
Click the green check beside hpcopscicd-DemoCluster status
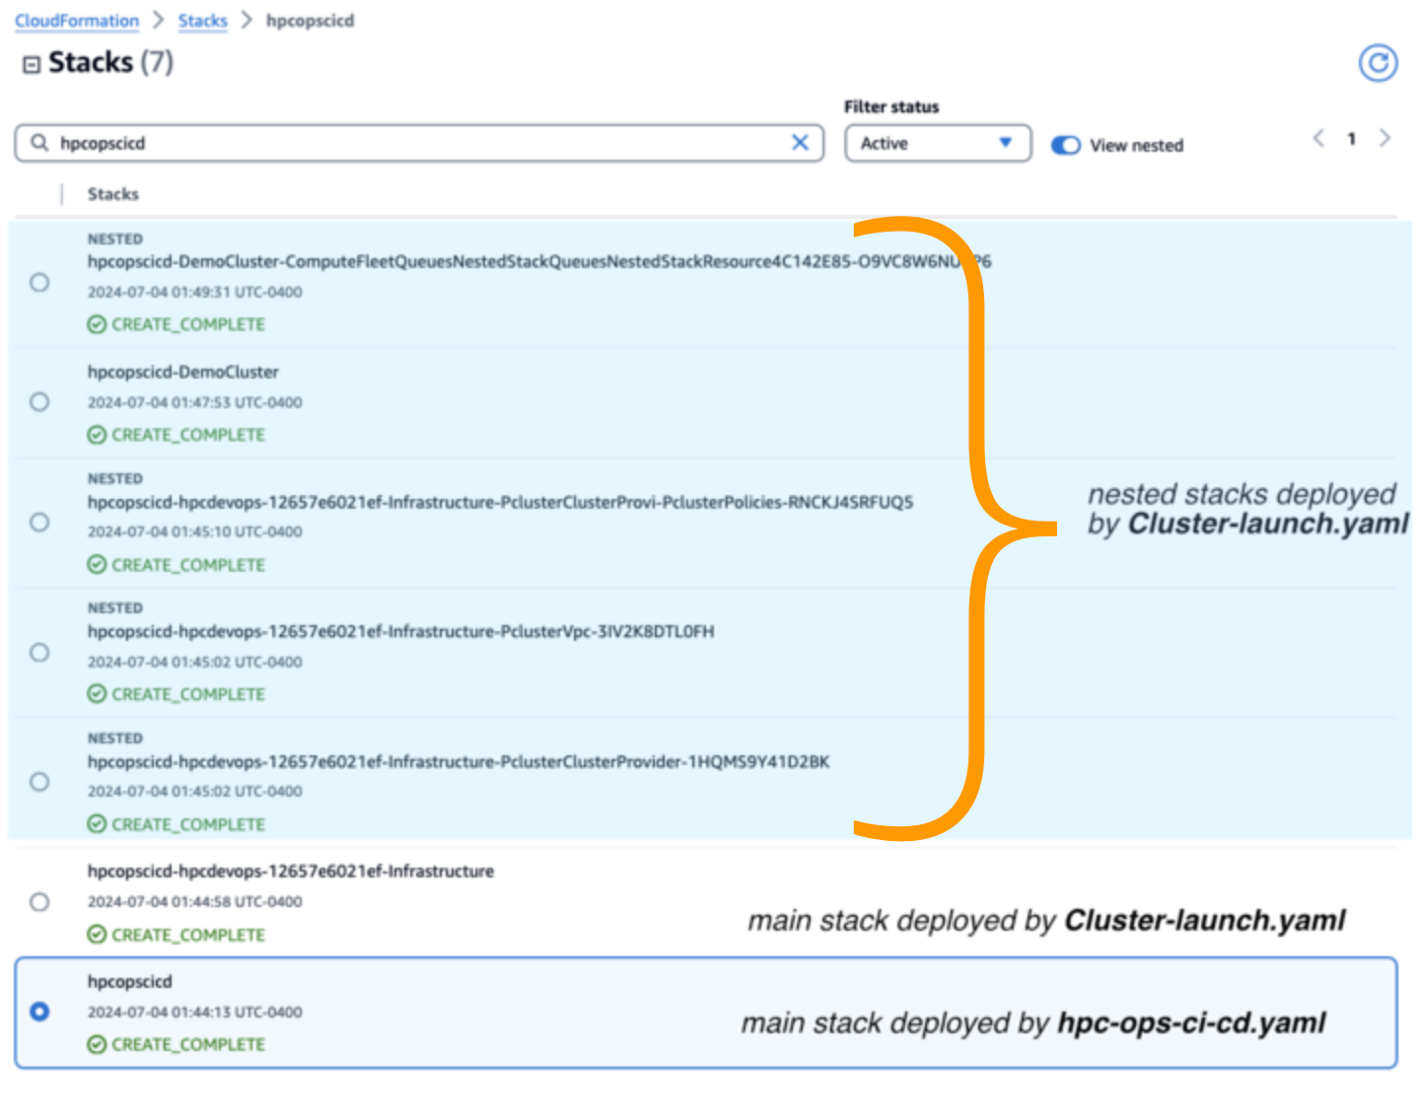(97, 435)
